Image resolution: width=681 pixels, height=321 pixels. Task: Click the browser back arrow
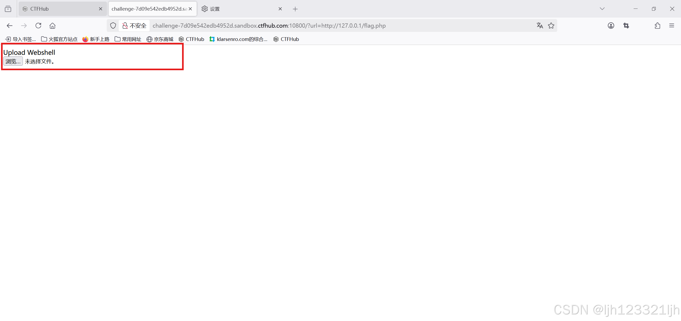click(10, 26)
